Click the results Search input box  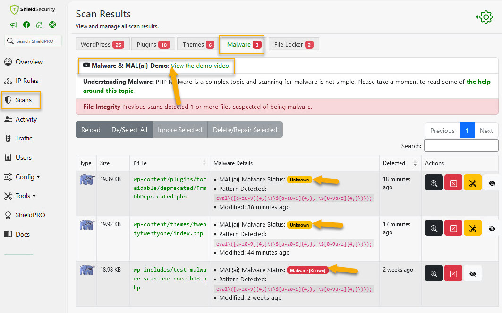click(x=461, y=146)
